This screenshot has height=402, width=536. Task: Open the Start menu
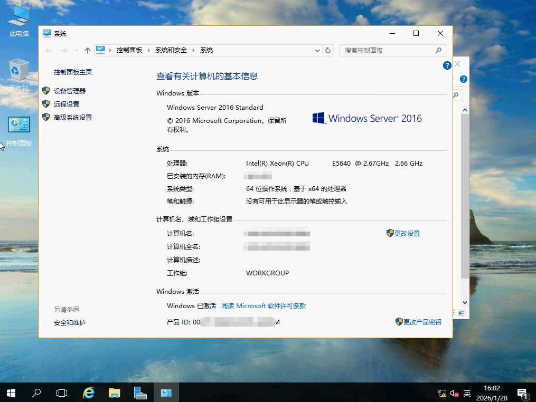(11, 393)
